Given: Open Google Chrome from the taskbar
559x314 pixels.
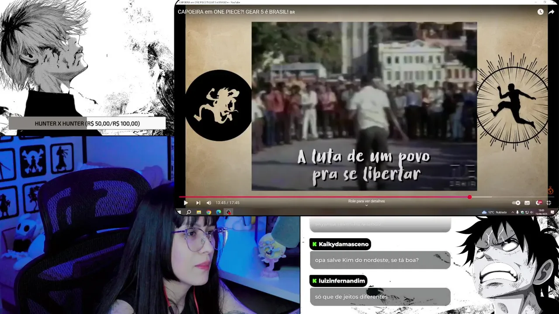Looking at the screenshot, I should point(209,212).
